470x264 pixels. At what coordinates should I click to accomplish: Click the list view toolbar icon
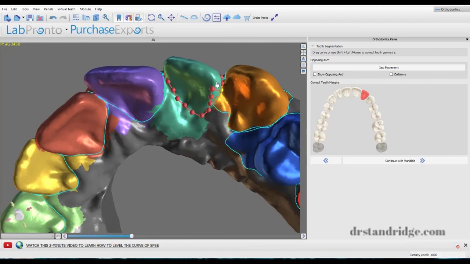click(x=76, y=18)
